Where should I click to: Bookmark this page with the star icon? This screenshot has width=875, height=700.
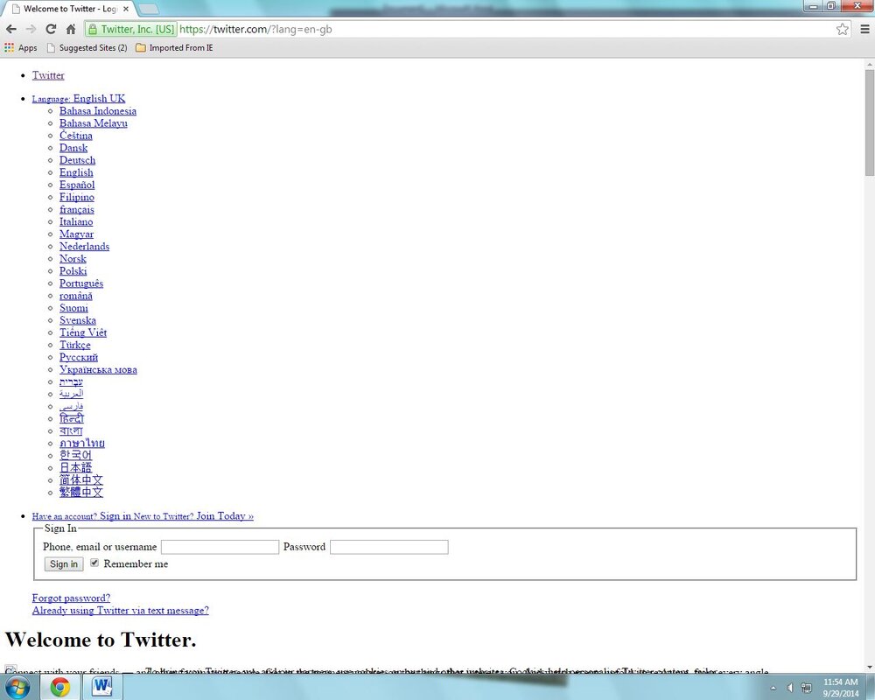click(842, 29)
